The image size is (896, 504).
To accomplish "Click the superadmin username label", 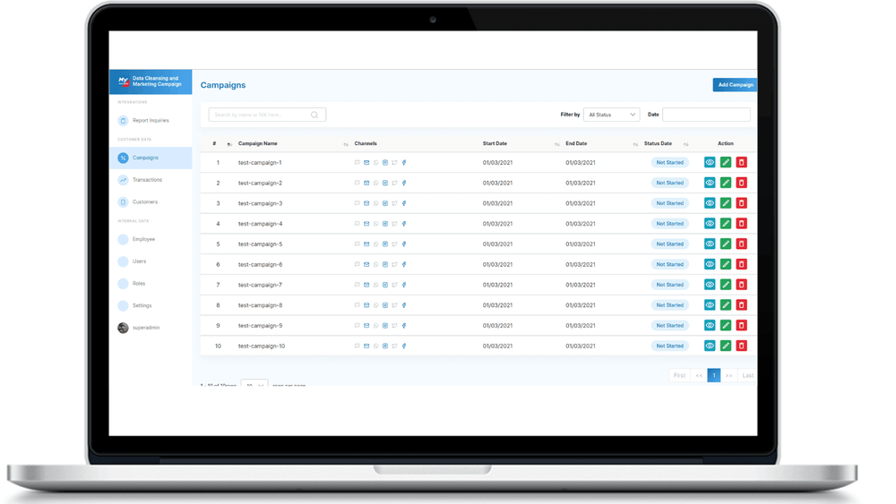I will click(x=146, y=328).
